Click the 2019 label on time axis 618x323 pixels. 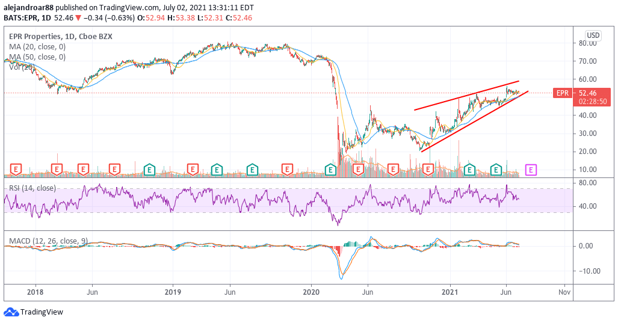[173, 292]
